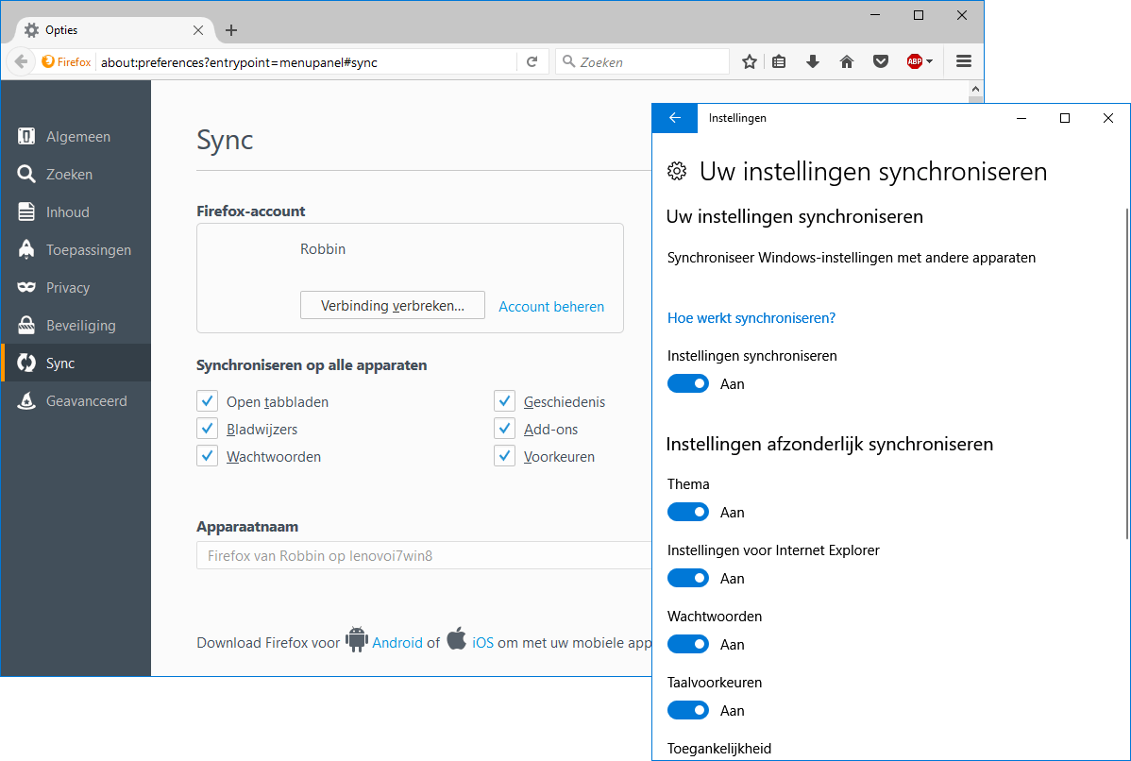Screen dimensions: 1131x761
Task: Expand the Adblock Plus dropdown arrow
Action: pyautogui.click(x=930, y=61)
